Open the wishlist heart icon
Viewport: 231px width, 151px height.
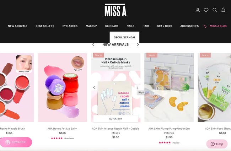(206, 10)
